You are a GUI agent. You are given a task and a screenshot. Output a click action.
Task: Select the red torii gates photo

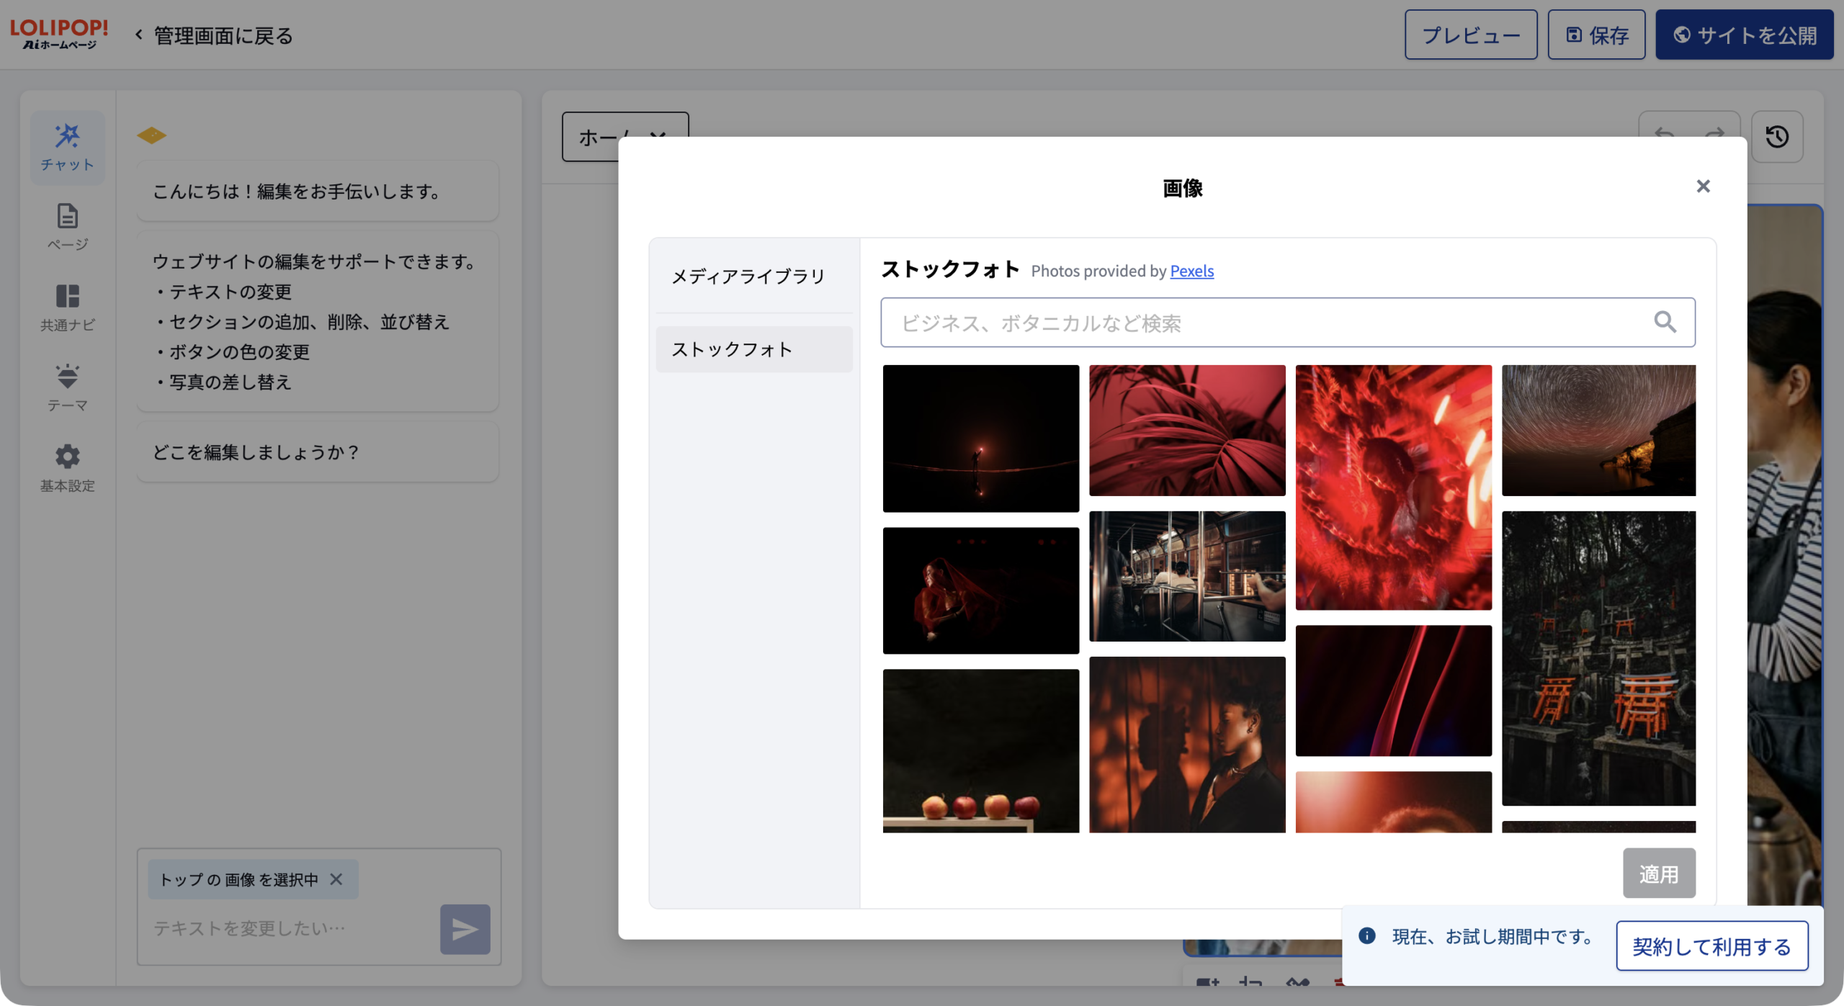(1598, 658)
